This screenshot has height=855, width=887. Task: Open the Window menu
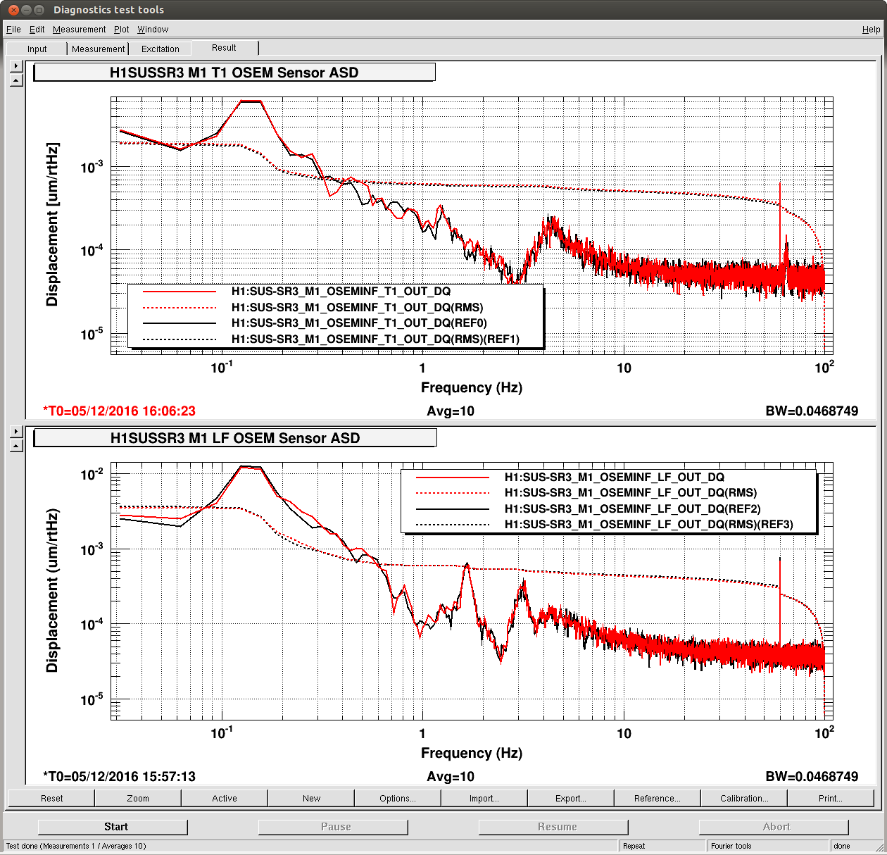[153, 30]
